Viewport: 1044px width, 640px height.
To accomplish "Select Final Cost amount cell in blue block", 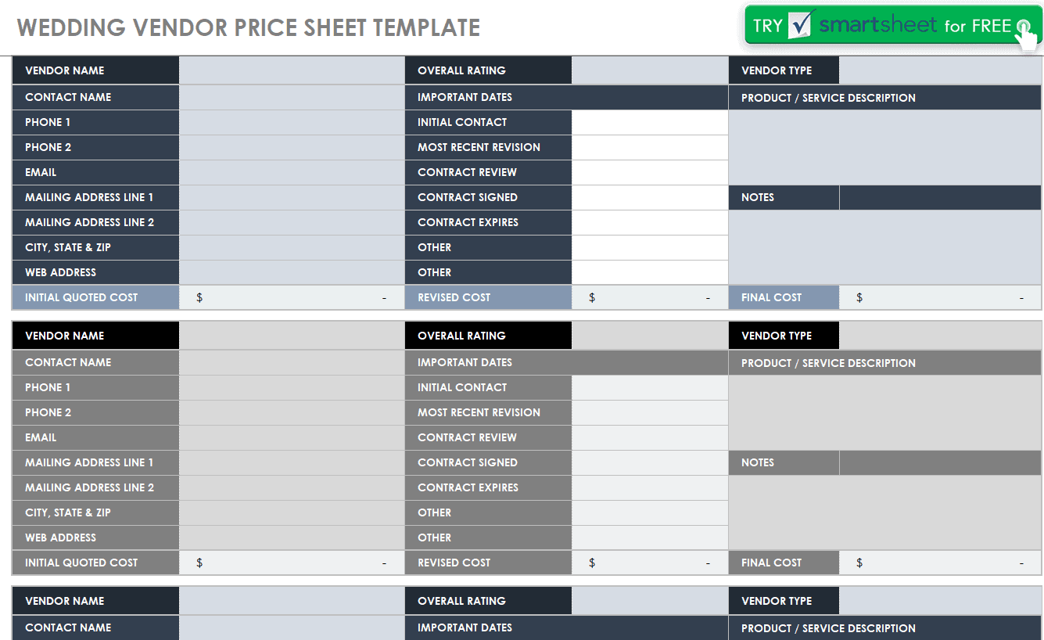I will (940, 297).
